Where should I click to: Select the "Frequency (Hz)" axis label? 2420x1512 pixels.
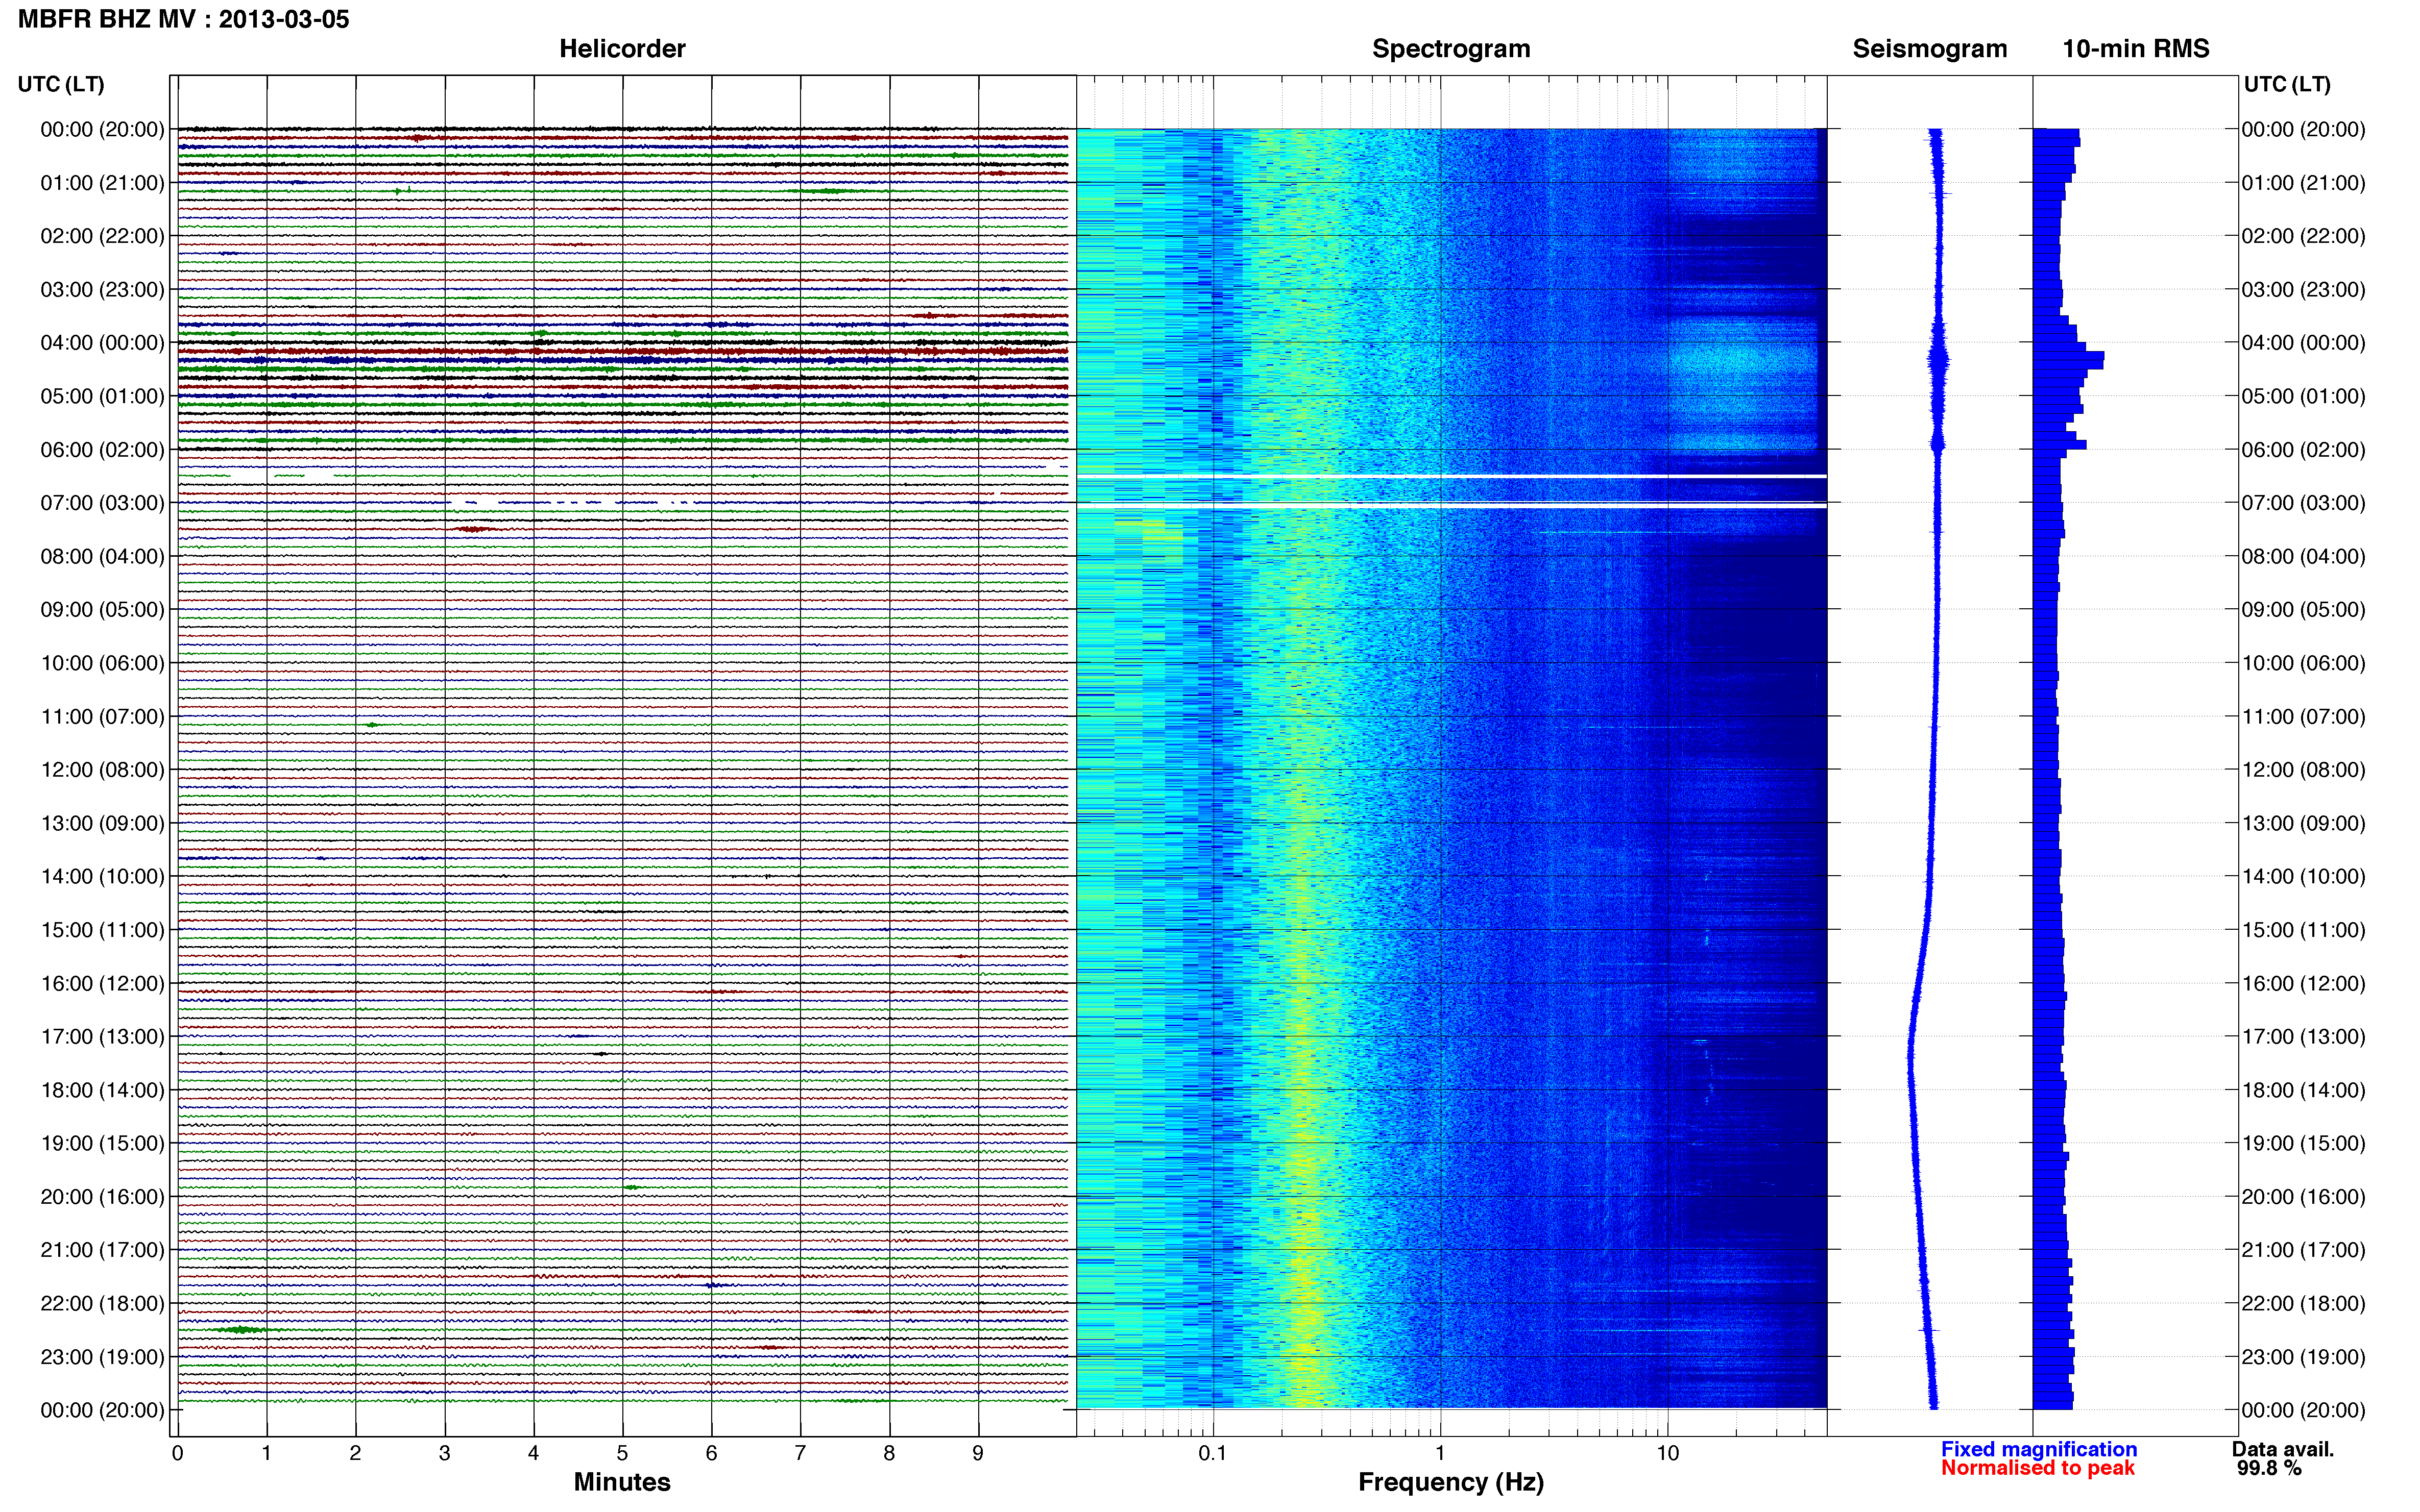click(x=1450, y=1482)
